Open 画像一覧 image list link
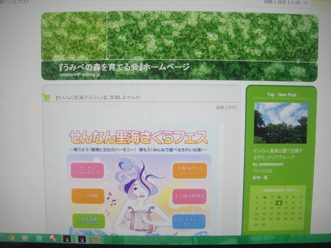The image size is (331, 248). coord(260,177)
